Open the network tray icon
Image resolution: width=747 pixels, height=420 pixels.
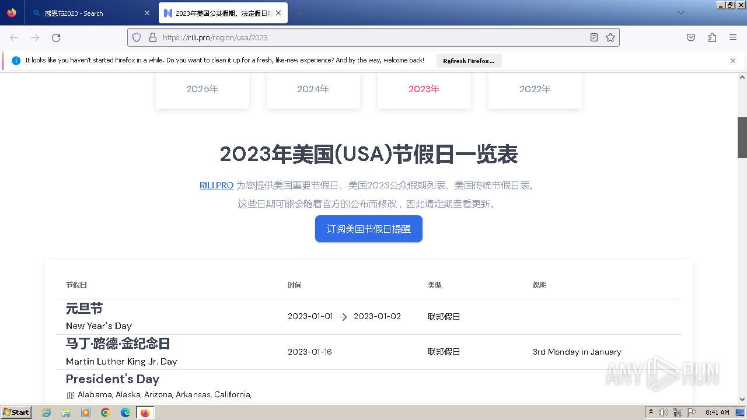tap(678, 412)
